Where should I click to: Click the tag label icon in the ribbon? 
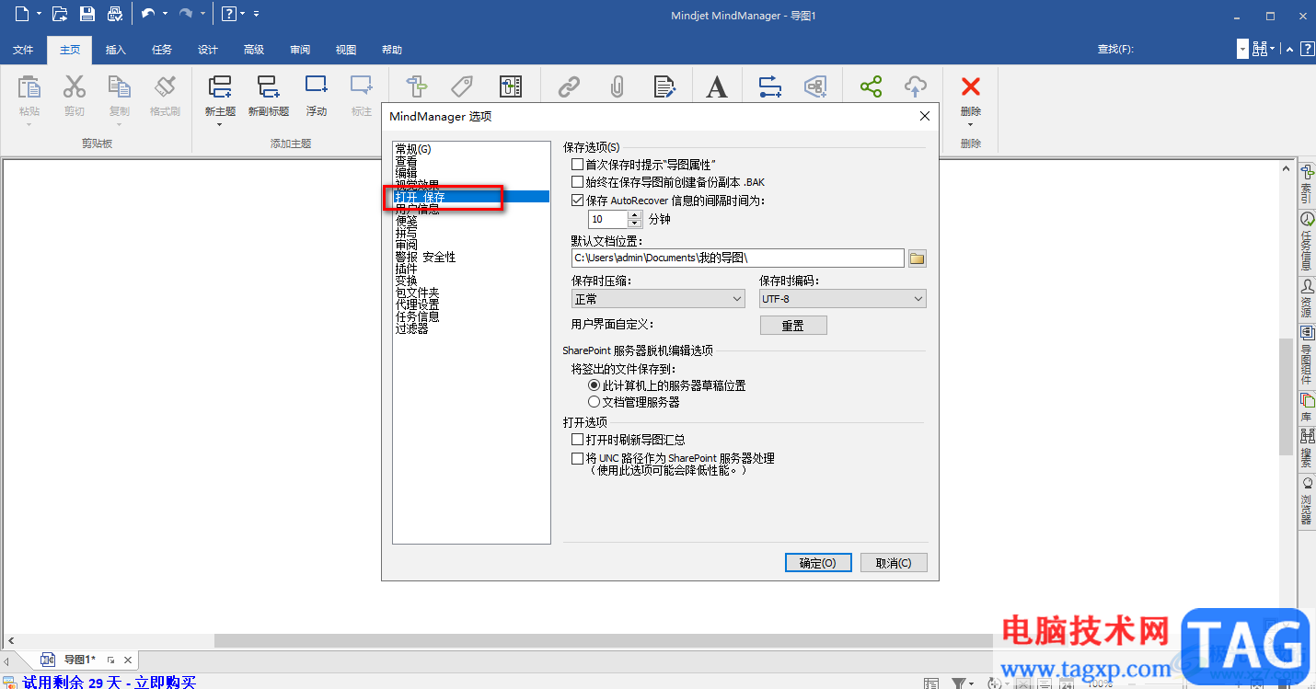click(462, 86)
